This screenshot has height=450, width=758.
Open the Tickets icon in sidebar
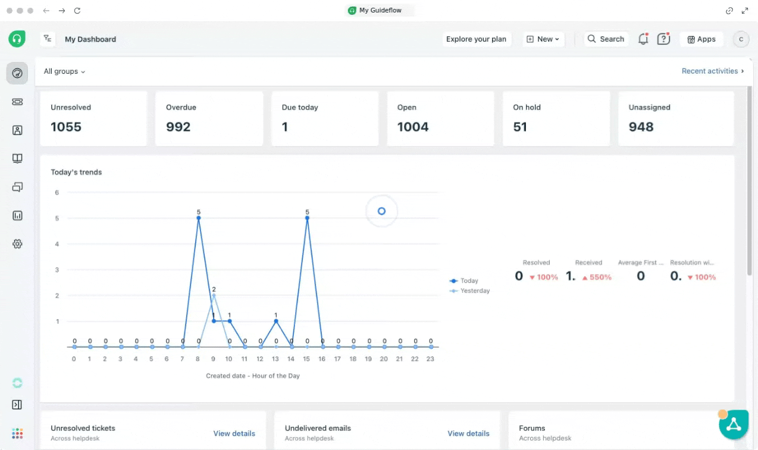click(x=17, y=102)
